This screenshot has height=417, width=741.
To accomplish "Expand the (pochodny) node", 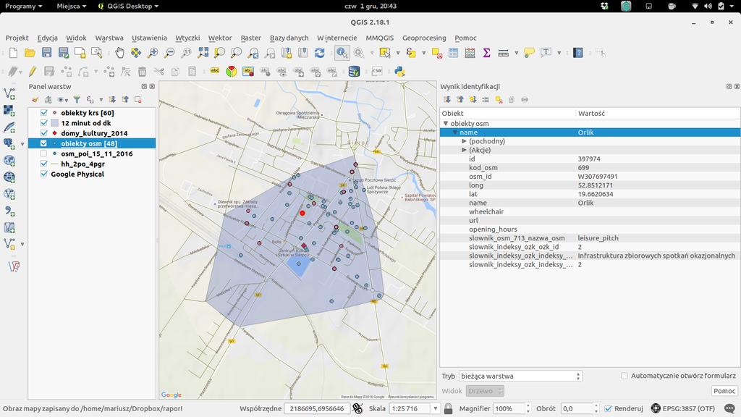I will (464, 141).
